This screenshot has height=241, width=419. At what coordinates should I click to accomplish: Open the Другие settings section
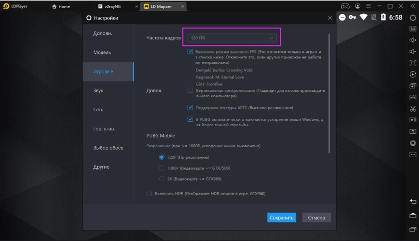(108, 167)
